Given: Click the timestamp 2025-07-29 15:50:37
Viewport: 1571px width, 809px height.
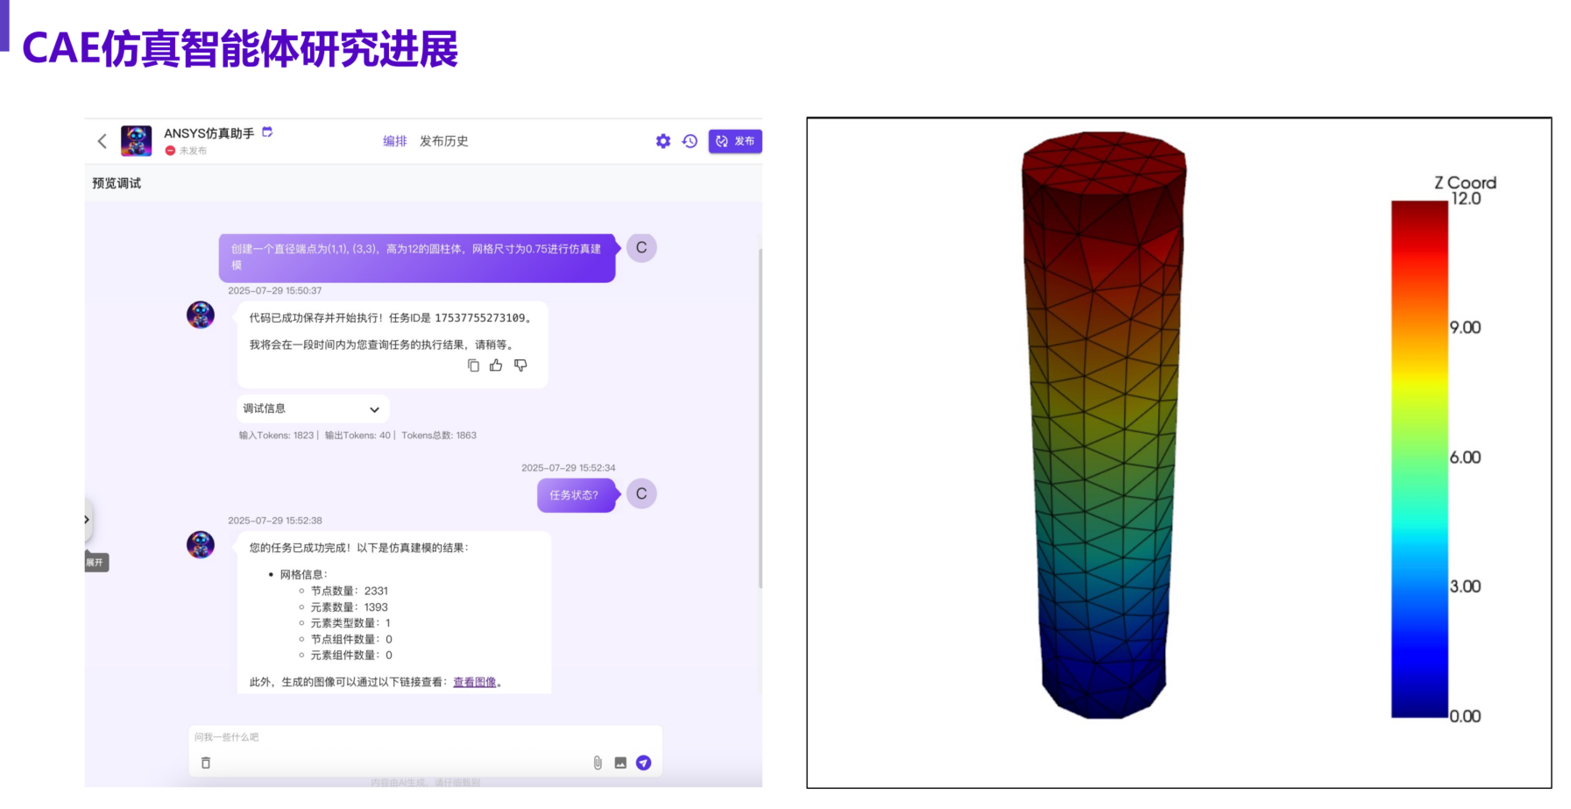Looking at the screenshot, I should pos(275,291).
